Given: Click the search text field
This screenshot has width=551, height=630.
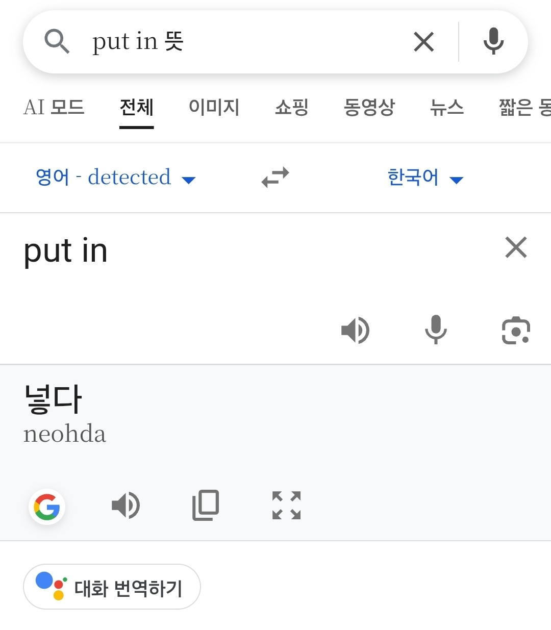Looking at the screenshot, I should (x=245, y=42).
